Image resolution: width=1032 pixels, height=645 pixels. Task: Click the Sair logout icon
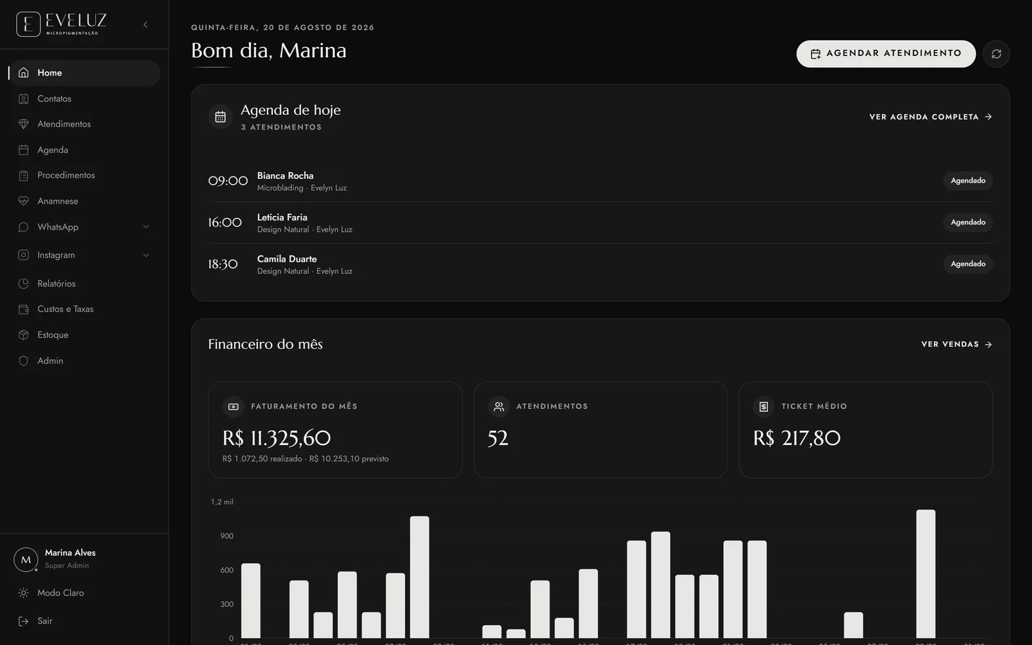[23, 621]
